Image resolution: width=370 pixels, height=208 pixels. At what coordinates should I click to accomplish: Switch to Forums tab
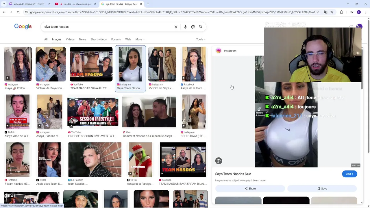coord(116,39)
